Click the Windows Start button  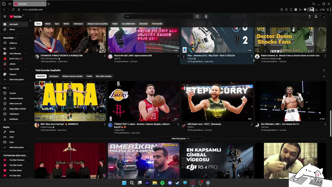click(x=124, y=183)
